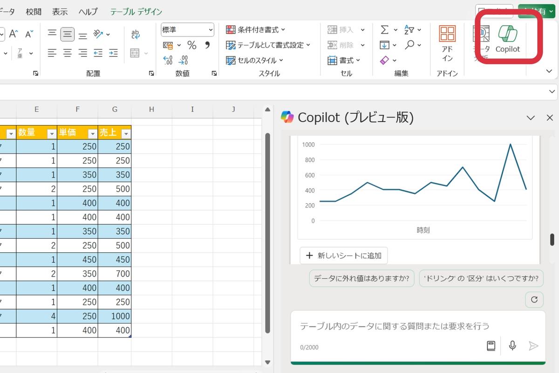The width and height of the screenshot is (559, 373).
Task: Increase decimal places with the decimal icon
Action: click(x=168, y=60)
